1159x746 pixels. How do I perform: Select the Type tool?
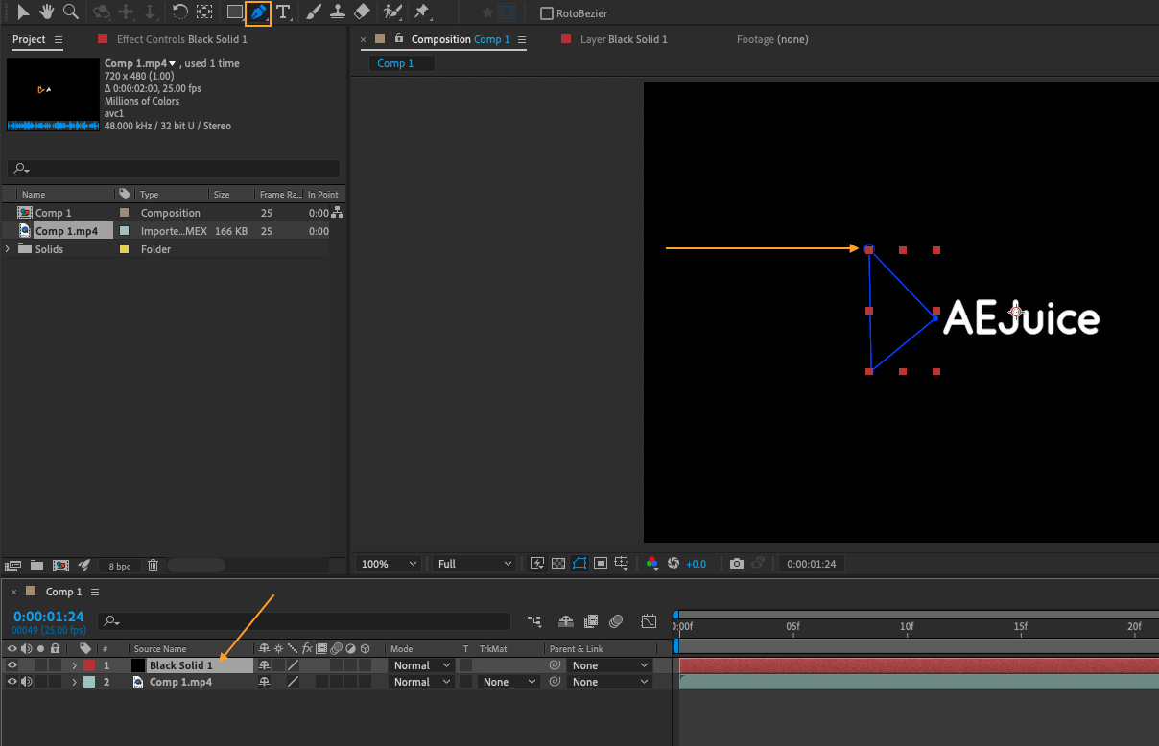(284, 12)
